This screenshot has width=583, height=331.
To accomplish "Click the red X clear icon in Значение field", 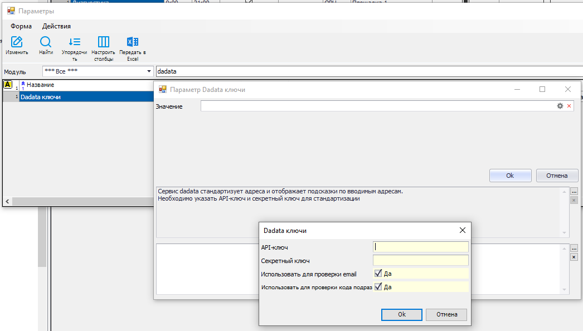I will point(569,106).
